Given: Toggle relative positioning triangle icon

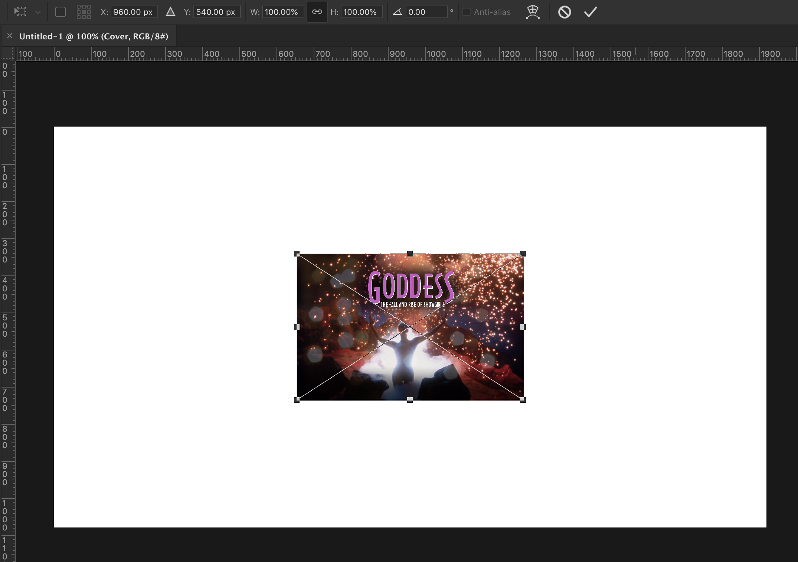Looking at the screenshot, I should coord(170,12).
